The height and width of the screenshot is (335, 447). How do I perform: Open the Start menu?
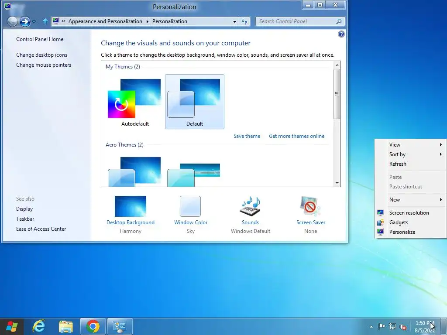coord(12,326)
